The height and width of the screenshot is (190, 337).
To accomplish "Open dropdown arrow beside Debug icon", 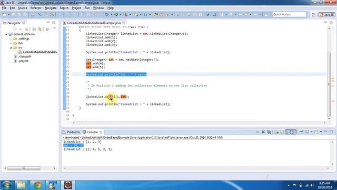I will coord(111,14).
